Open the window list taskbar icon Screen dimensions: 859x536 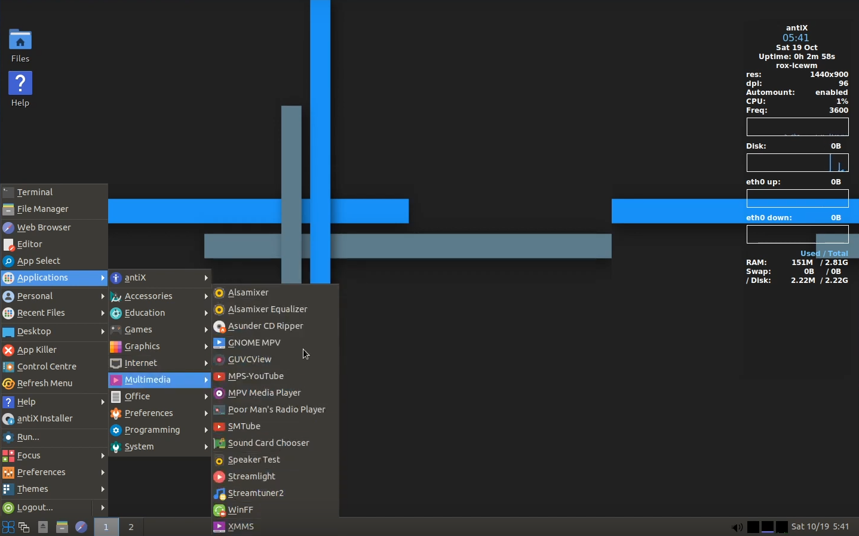[x=24, y=527]
